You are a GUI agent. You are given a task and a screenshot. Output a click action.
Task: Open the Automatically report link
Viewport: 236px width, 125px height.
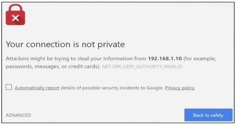(37, 88)
